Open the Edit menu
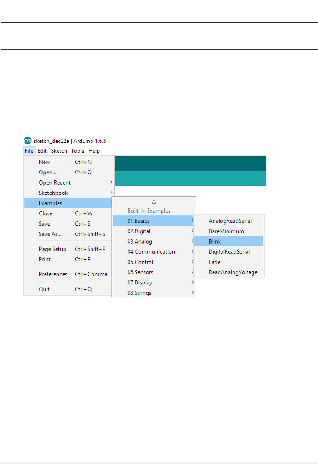Screen dimensions: 318x472 click(x=42, y=151)
